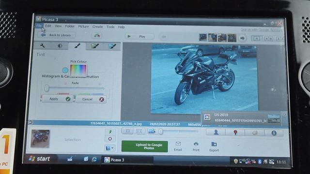Go to the previous photo arrow

click(x=164, y=37)
